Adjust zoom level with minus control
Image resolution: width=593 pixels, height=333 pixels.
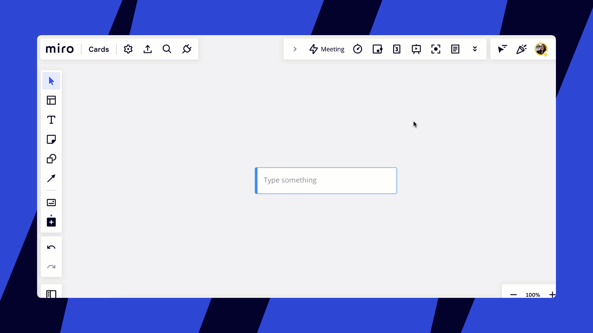(514, 294)
